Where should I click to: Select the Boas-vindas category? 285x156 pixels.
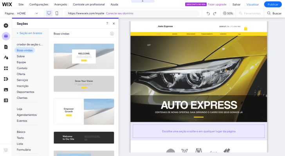(25, 50)
